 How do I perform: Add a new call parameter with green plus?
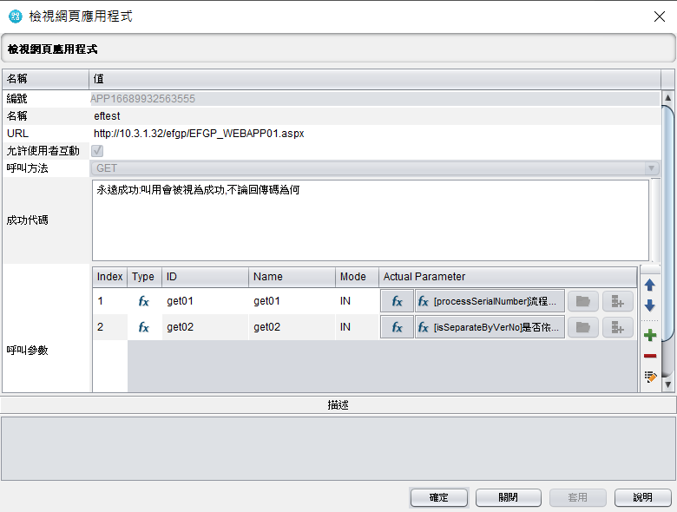[x=649, y=335]
